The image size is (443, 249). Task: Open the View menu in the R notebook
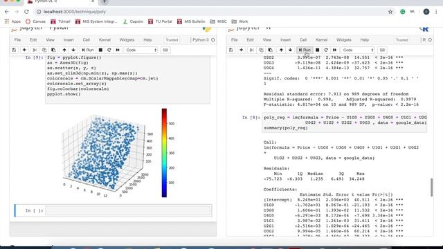266,40
